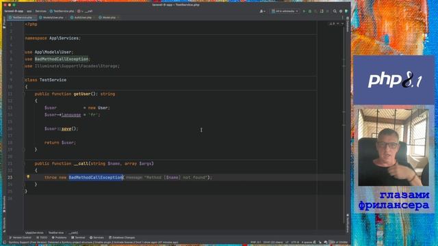
Task: Open the Problems tool window
Action: pyautogui.click(x=59, y=238)
